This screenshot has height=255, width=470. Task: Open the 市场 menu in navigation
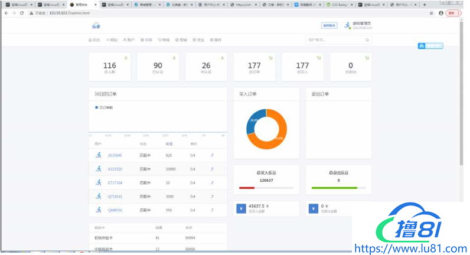pos(146,40)
